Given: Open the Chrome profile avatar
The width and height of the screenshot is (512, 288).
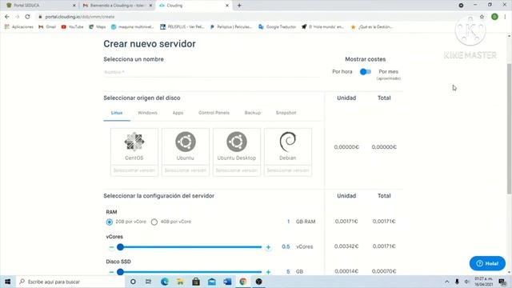Looking at the screenshot, I should (494, 17).
